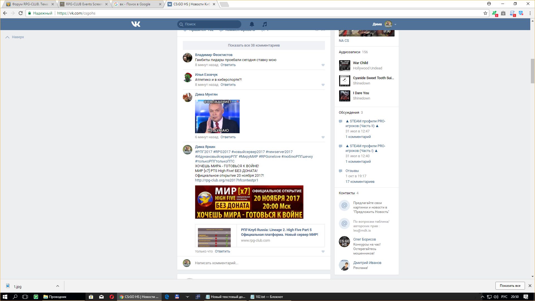Screen dimensions: 535x301
Task: Click the Показать все downloads button
Action: [x=510, y=286]
